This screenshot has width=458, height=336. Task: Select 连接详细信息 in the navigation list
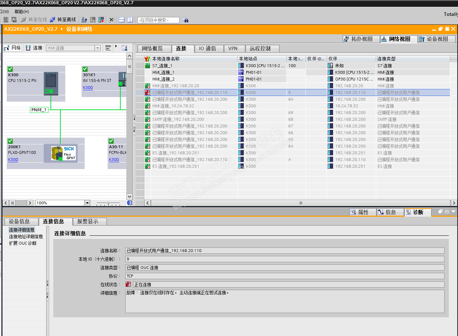(x=22, y=230)
